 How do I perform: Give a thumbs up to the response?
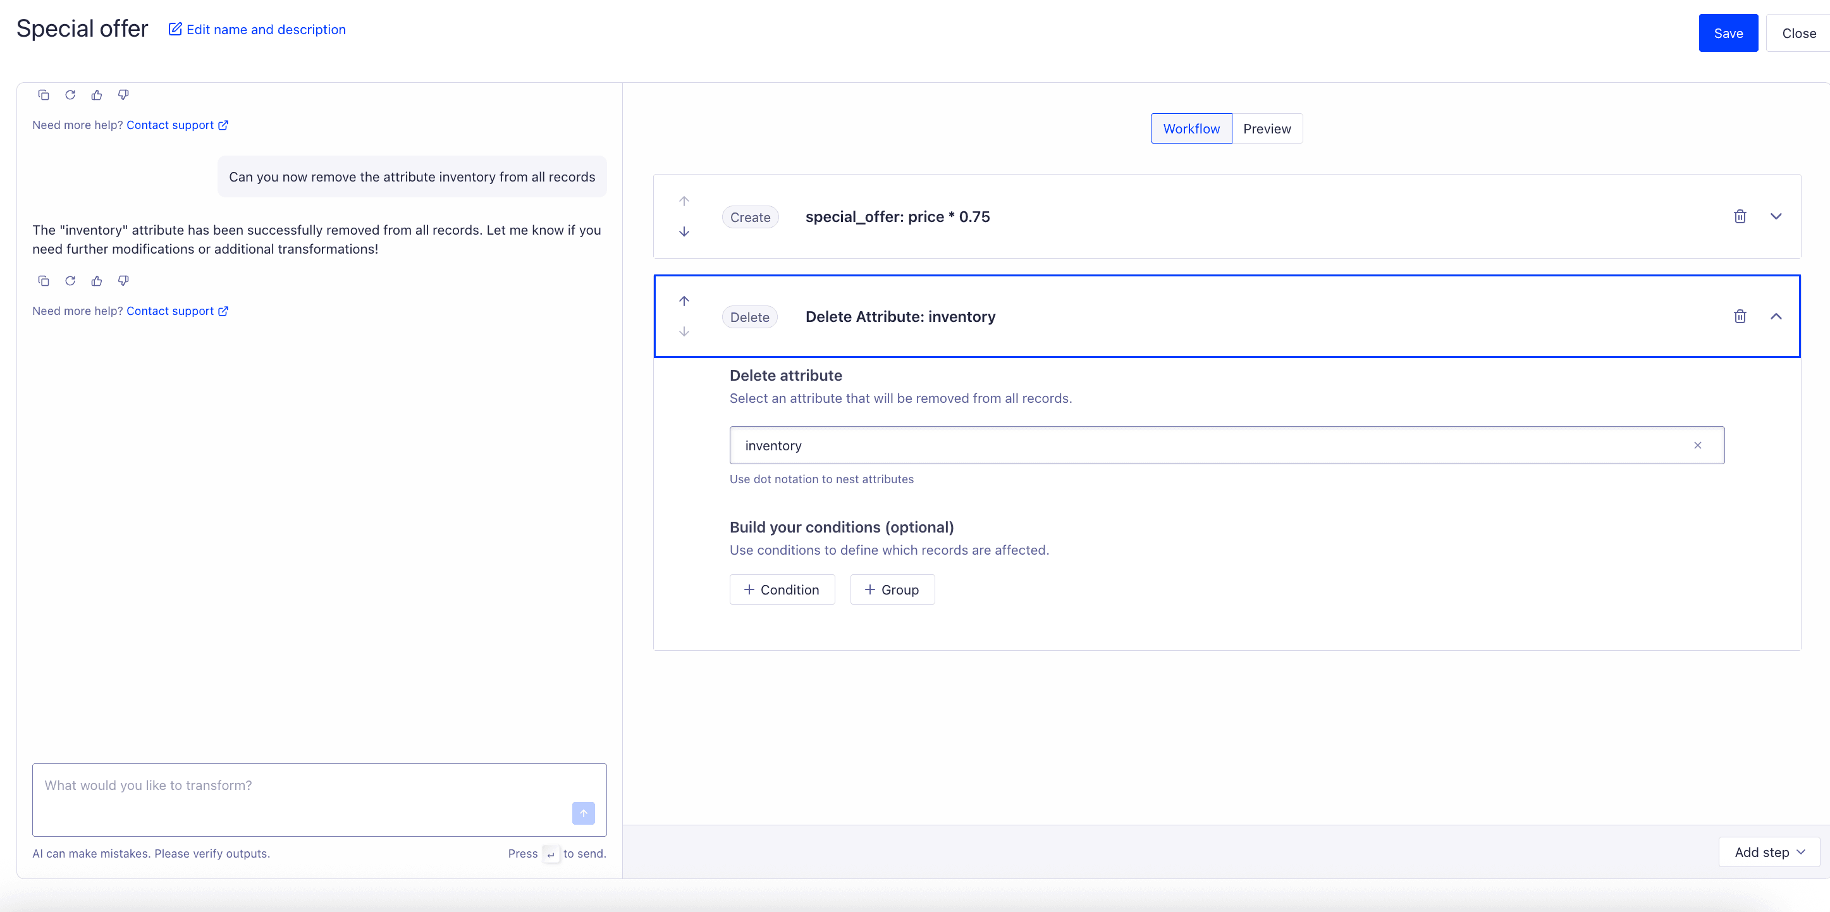pyautogui.click(x=96, y=281)
